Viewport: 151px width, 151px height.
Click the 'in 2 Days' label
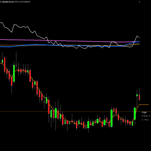145,120
